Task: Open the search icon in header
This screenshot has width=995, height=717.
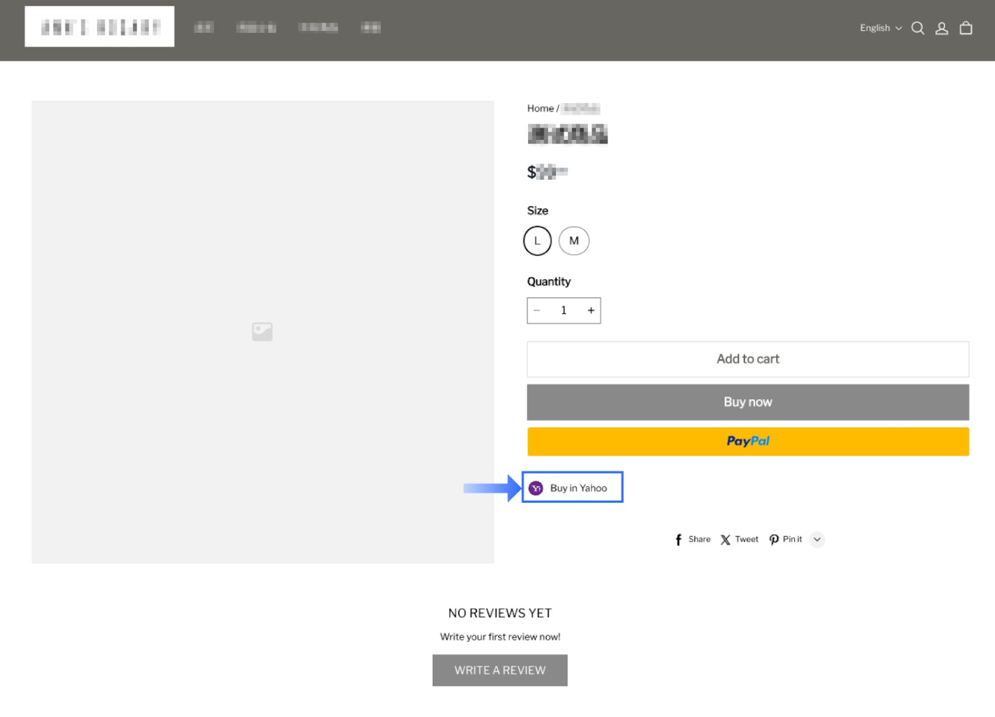Action: pos(917,28)
